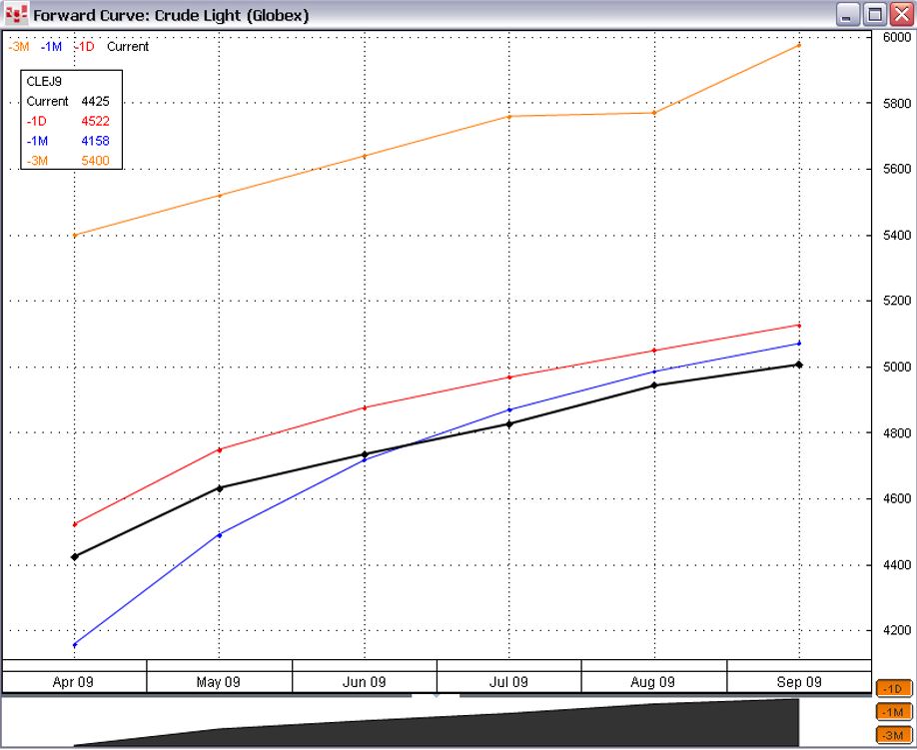Image resolution: width=917 pixels, height=750 pixels.
Task: Click the 4200 price axis label
Action: click(x=897, y=631)
